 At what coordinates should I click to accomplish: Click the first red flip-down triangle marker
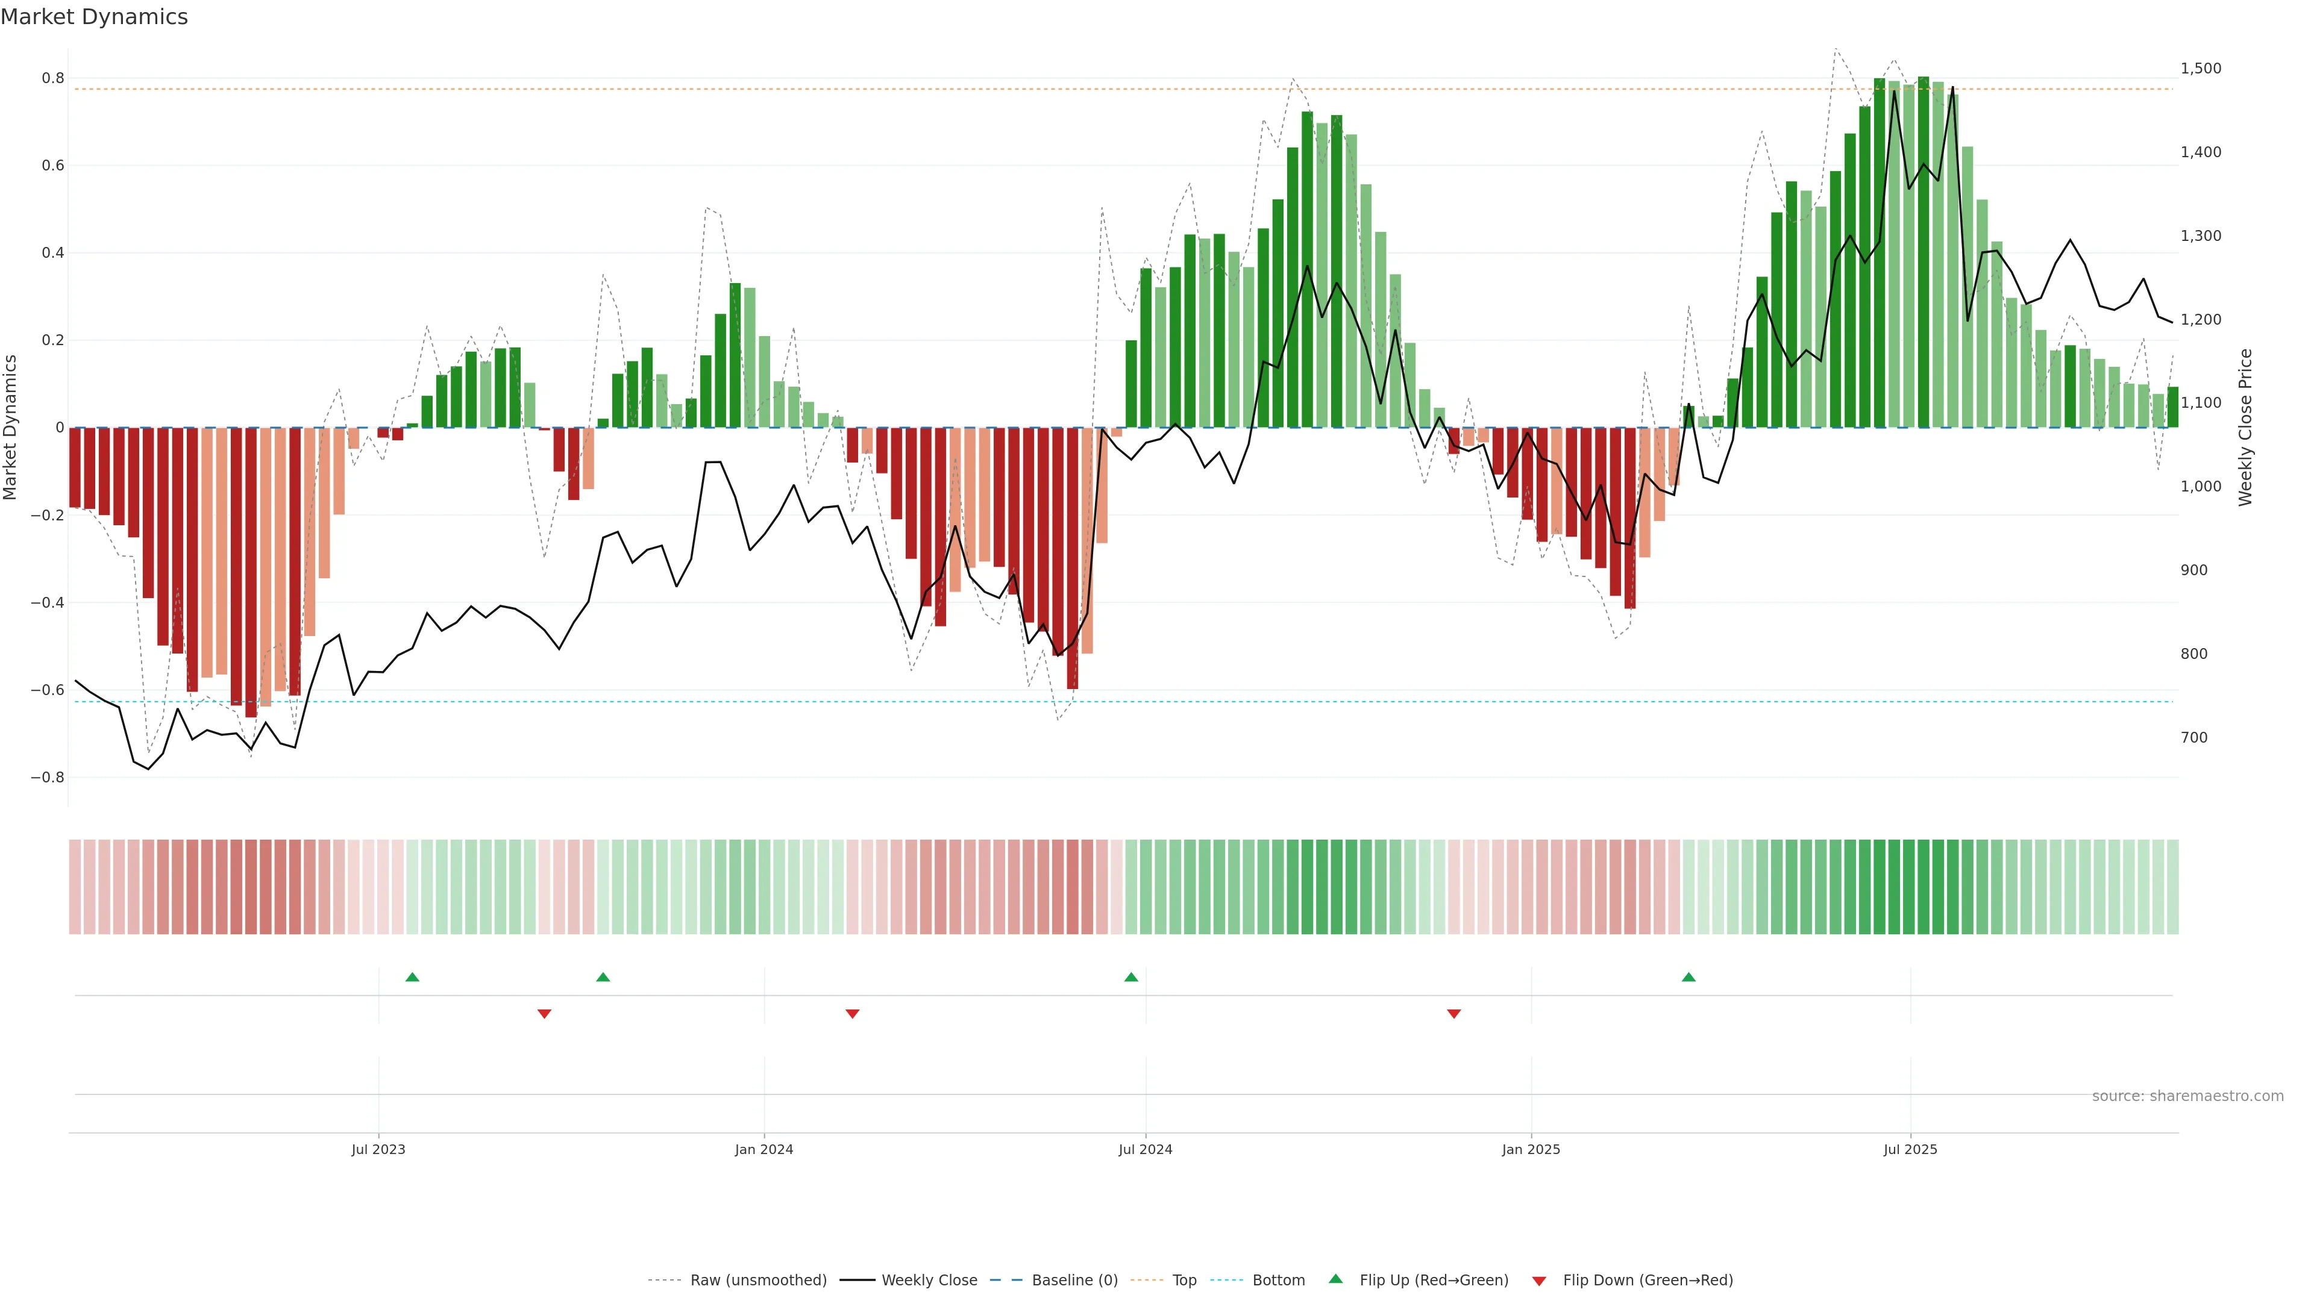(x=544, y=1014)
